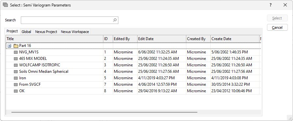Select the Soils Omni Median Spherical row

[133, 71]
